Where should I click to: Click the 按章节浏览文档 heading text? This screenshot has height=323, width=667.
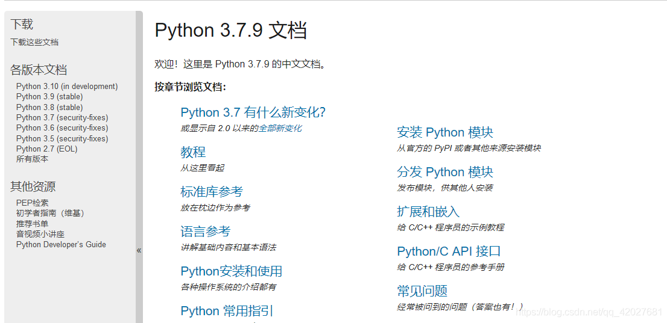point(191,87)
